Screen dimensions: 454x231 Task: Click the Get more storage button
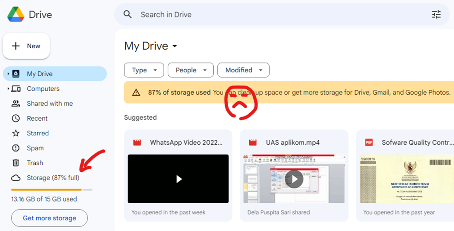(49, 218)
